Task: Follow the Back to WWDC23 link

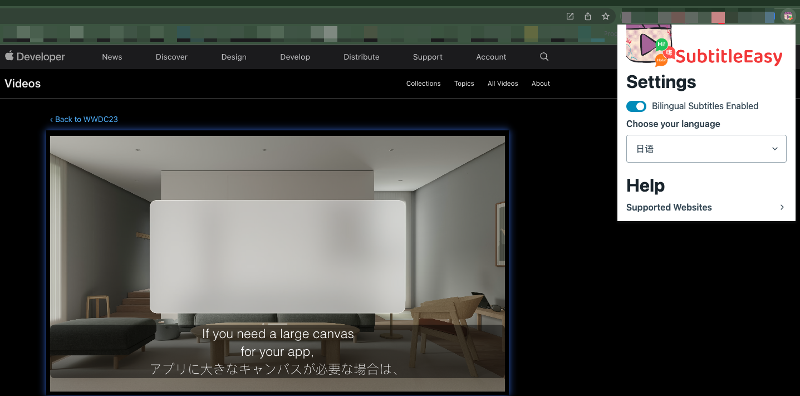Action: [x=84, y=119]
